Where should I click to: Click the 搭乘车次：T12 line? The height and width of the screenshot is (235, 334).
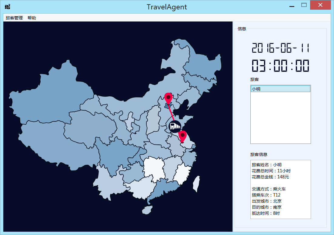266,195
